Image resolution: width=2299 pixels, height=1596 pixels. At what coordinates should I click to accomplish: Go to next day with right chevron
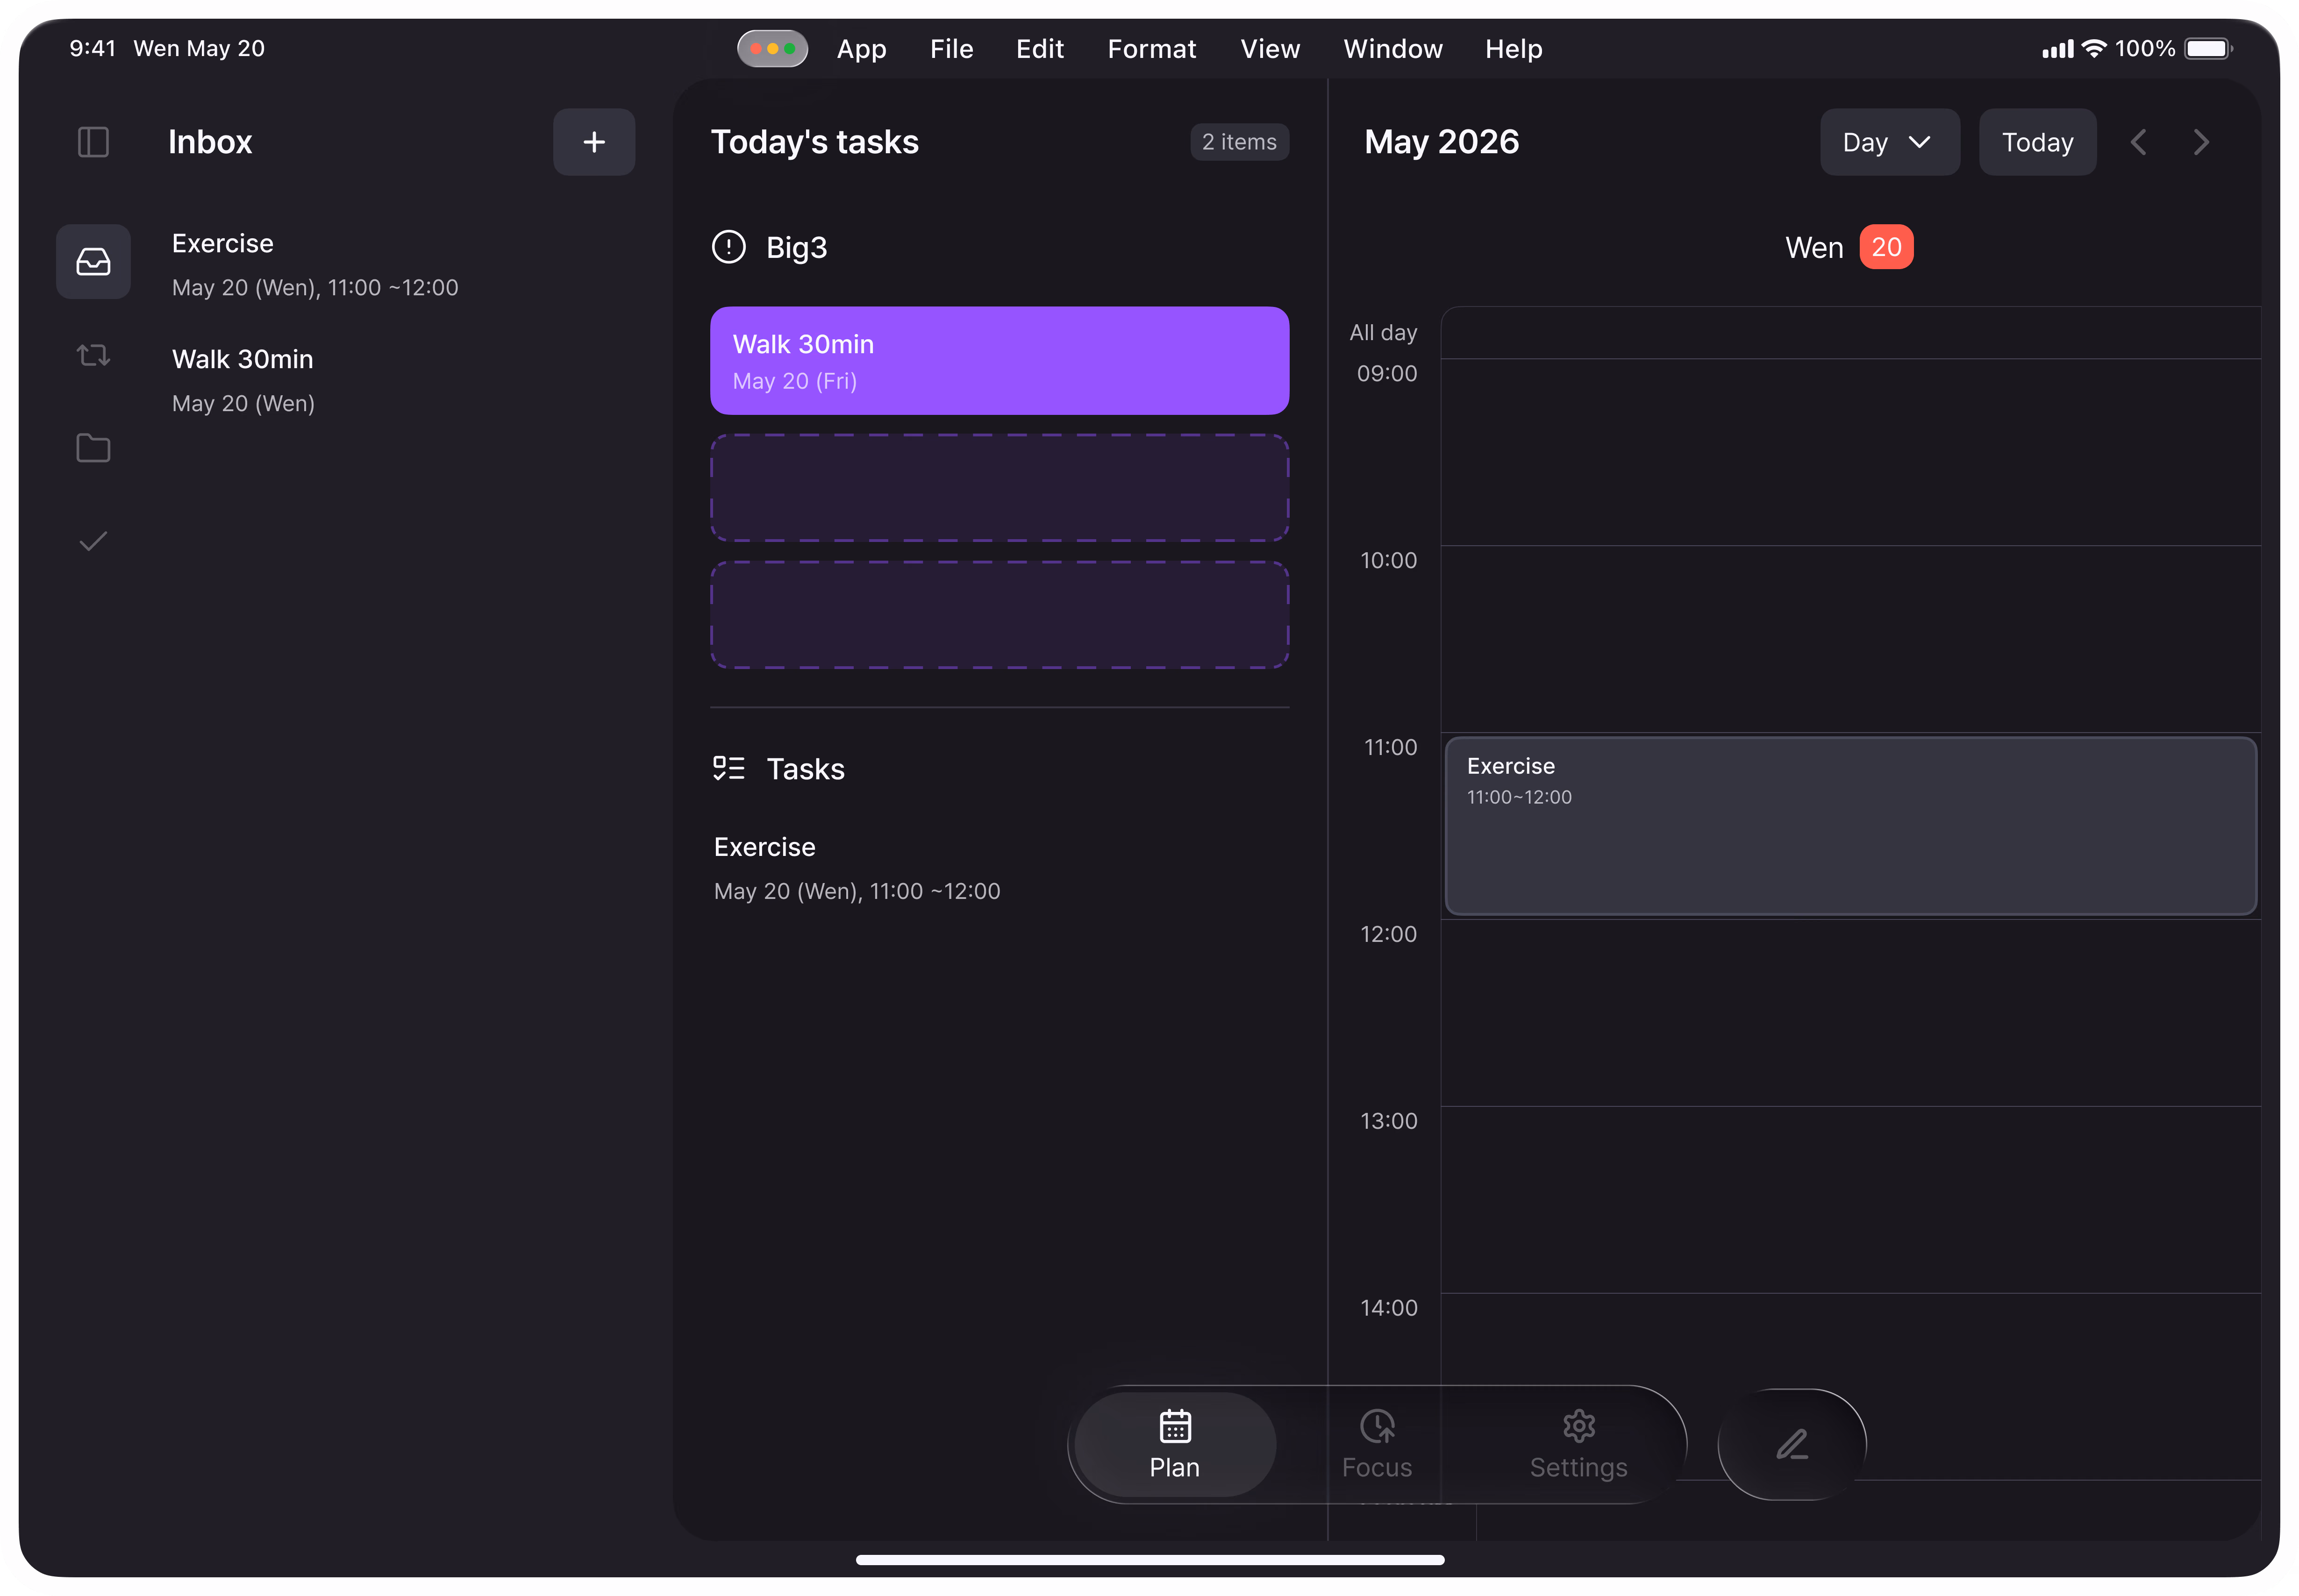[2201, 142]
